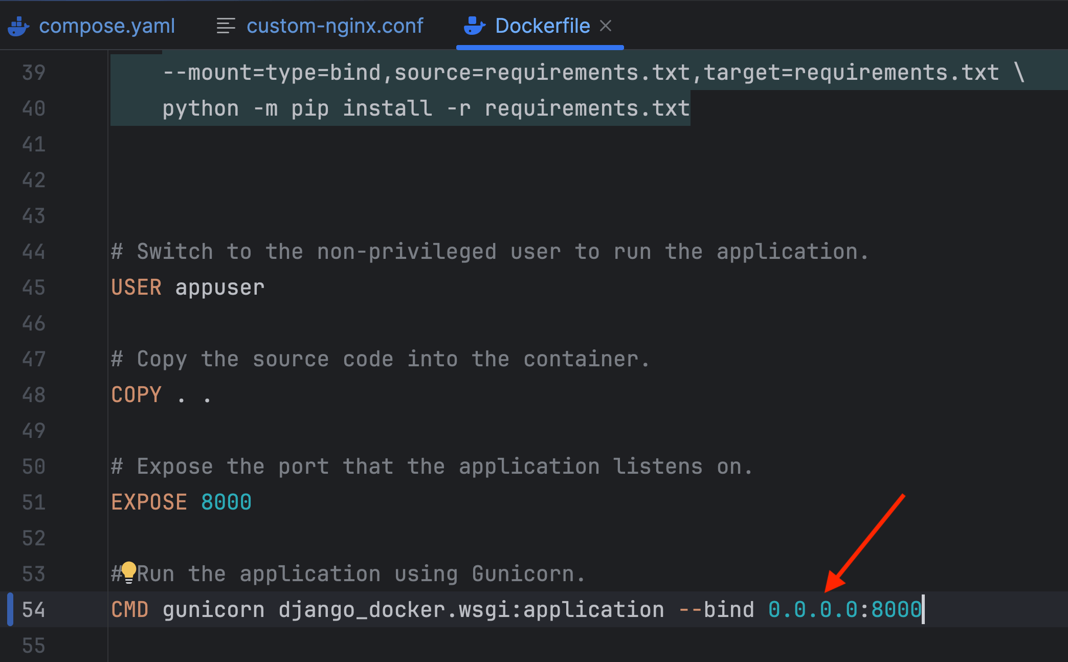Viewport: 1068px width, 662px height.
Task: Click line number 51 in the gutter
Action: 33,502
